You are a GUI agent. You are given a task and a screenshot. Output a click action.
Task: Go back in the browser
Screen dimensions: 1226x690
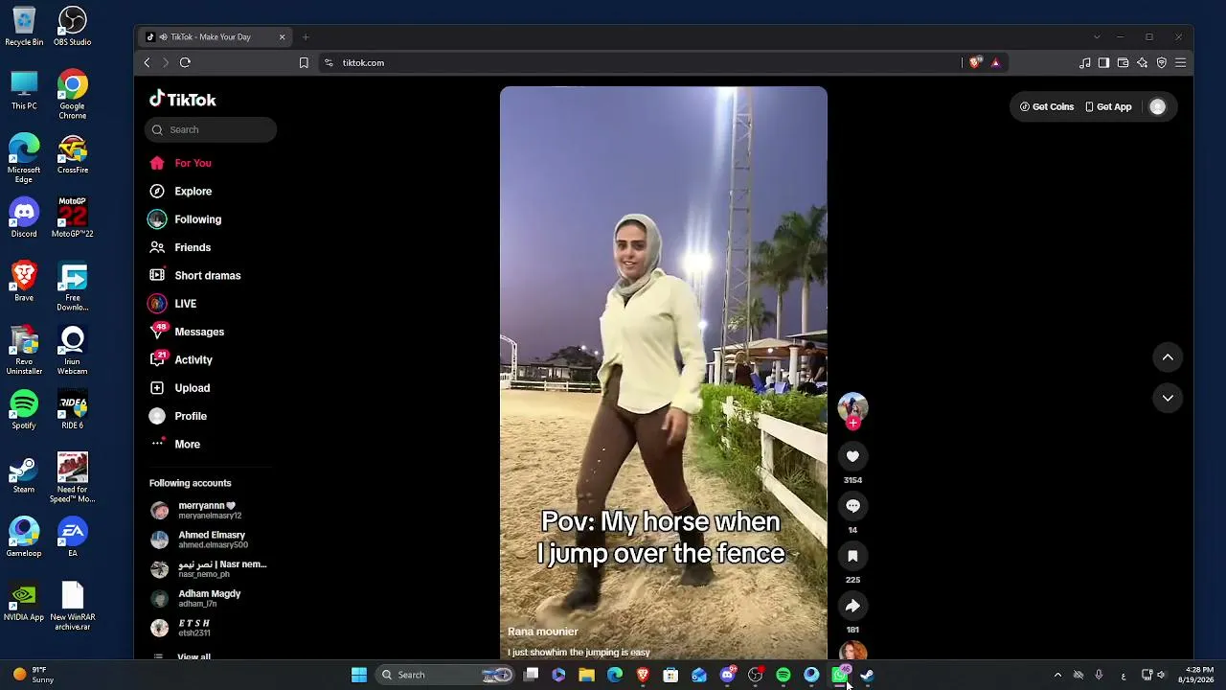147,63
